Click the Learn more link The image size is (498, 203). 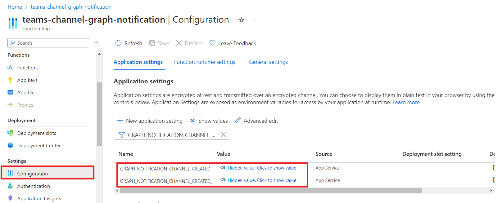pos(406,102)
